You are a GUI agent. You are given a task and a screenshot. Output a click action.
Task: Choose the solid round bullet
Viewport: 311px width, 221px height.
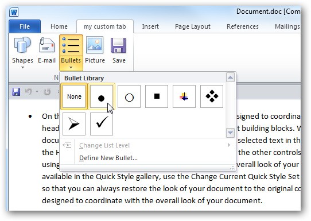102,96
